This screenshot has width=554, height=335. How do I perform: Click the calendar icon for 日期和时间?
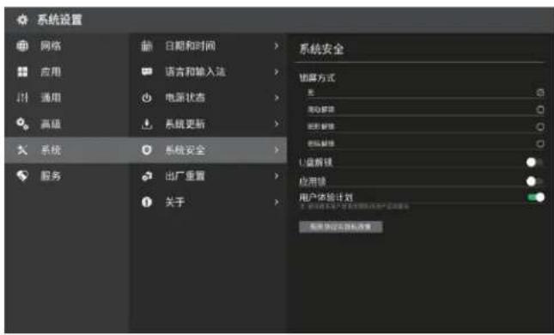pos(147,46)
